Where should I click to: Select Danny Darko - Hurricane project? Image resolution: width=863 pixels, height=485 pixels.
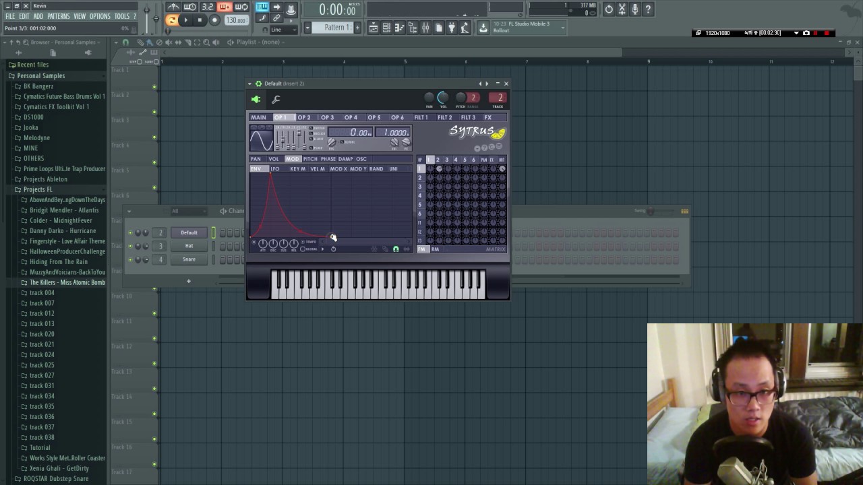[63, 230]
